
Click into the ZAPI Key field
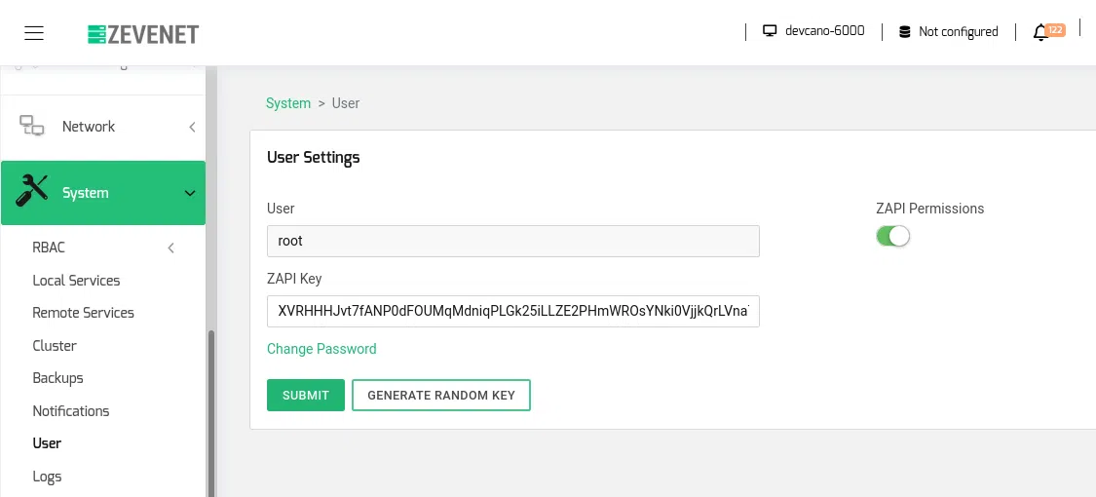(512, 312)
